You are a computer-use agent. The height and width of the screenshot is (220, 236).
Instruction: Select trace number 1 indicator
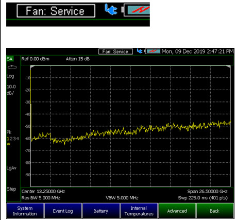8,139
